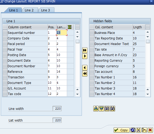Click the Tax Reporting Date hidden field
The image size is (154, 134).
[x=109, y=38]
